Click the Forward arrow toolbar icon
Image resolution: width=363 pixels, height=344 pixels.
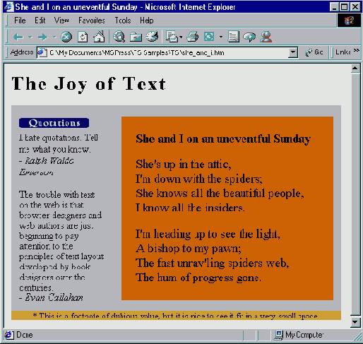tap(43, 37)
